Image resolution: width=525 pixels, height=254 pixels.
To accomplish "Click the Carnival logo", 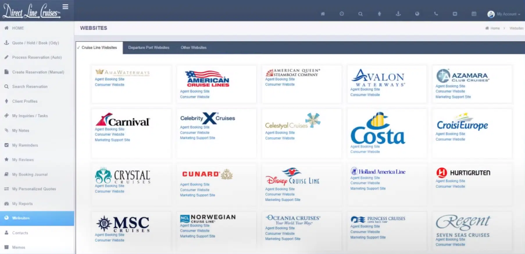I will pos(122,120).
